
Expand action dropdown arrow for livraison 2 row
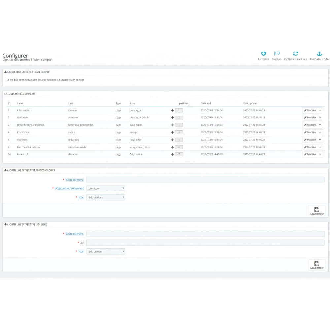(320, 154)
